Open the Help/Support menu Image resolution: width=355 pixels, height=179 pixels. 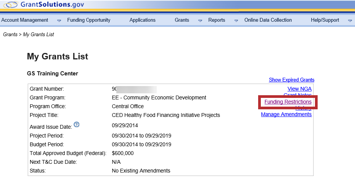coord(325,20)
